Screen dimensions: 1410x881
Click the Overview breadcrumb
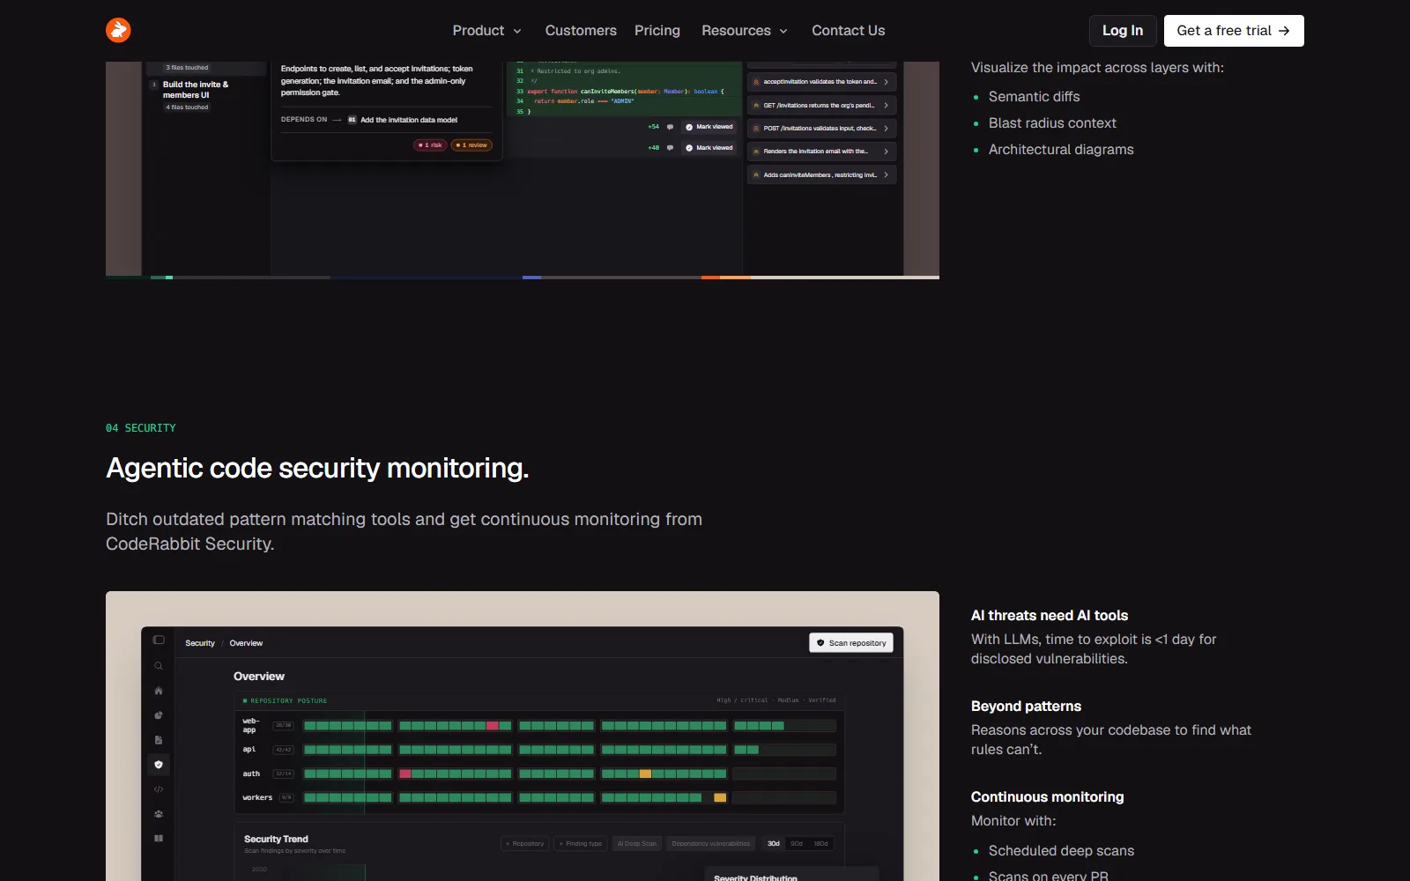click(246, 643)
